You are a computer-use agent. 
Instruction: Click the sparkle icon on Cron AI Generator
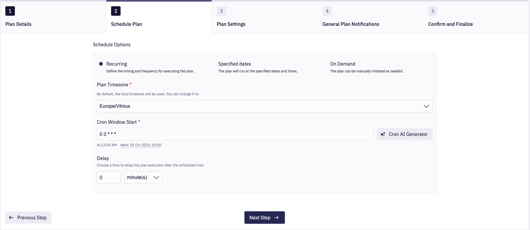point(383,134)
